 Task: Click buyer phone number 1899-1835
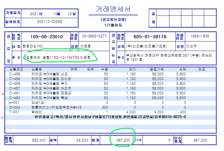(x=200, y=36)
